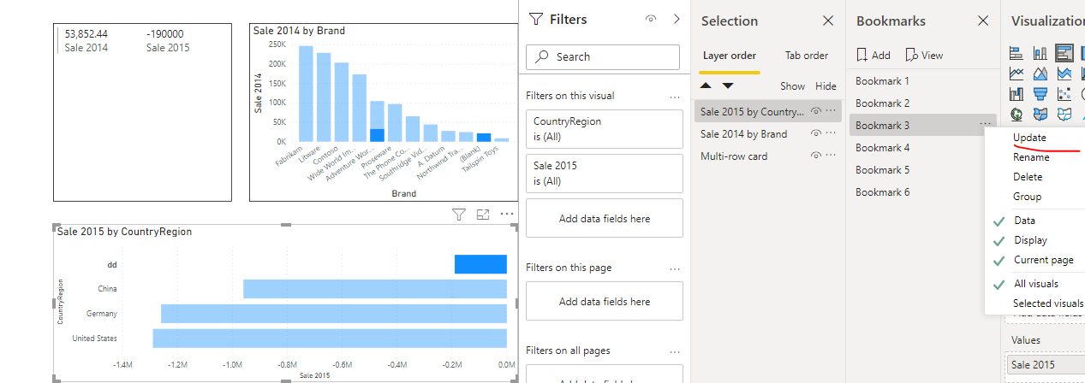Image resolution: width=1085 pixels, height=383 pixels.
Task: Click Rename in the bookmark context menu
Action: [1031, 157]
